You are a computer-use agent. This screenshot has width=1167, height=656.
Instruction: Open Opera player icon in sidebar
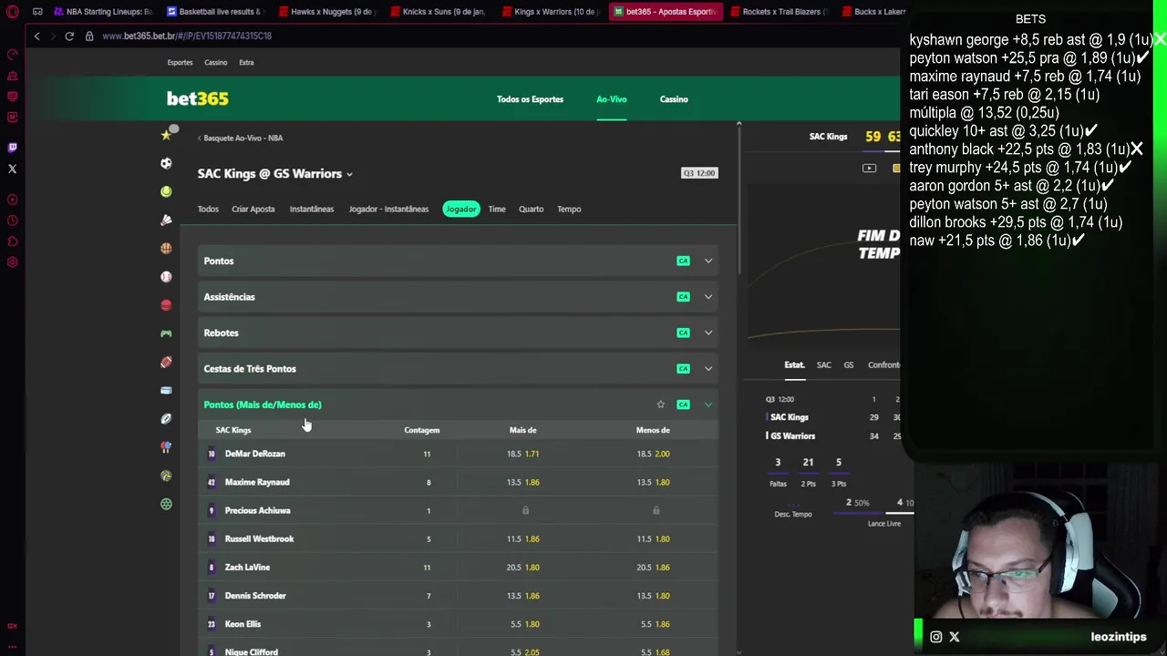(x=12, y=200)
